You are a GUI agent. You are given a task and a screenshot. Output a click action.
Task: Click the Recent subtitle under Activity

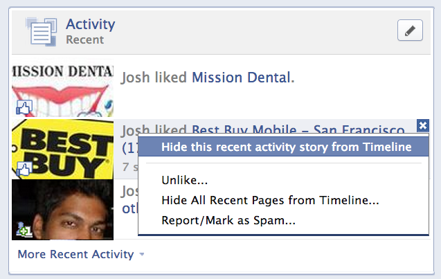(84, 40)
